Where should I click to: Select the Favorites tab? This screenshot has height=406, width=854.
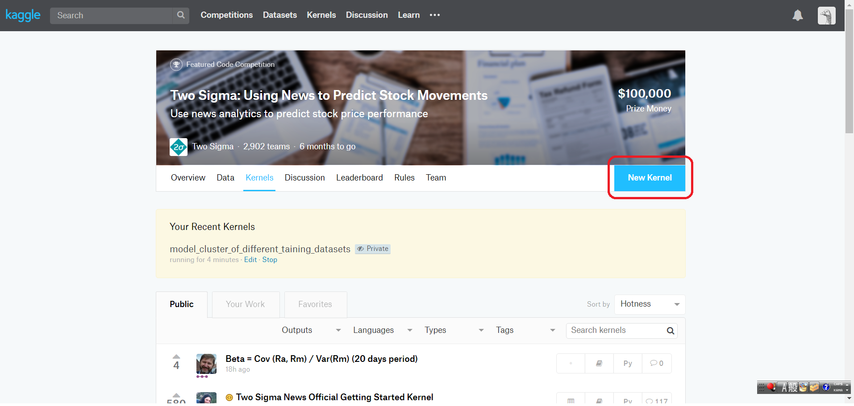[x=316, y=304]
